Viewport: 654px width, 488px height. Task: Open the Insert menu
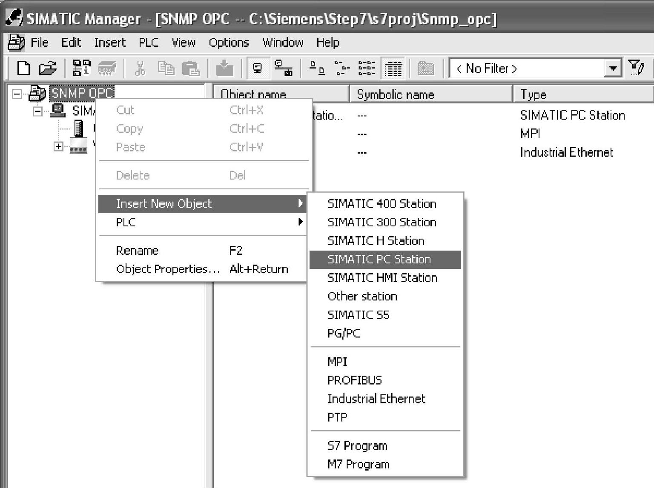[x=110, y=43]
